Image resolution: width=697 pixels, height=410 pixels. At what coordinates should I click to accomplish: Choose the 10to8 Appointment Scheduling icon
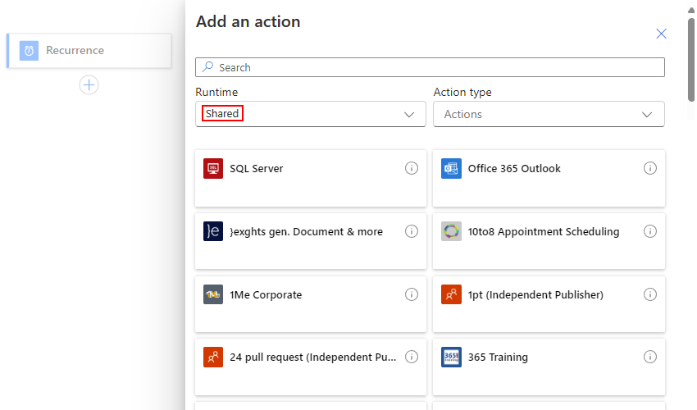point(451,232)
